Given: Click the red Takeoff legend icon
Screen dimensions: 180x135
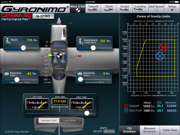Looking at the screenshot, I should click(x=126, y=106).
